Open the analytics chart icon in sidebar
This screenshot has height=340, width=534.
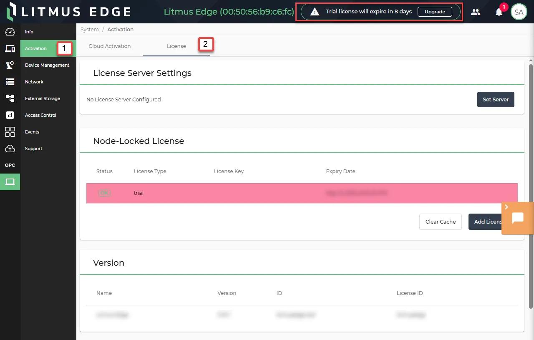(10, 115)
